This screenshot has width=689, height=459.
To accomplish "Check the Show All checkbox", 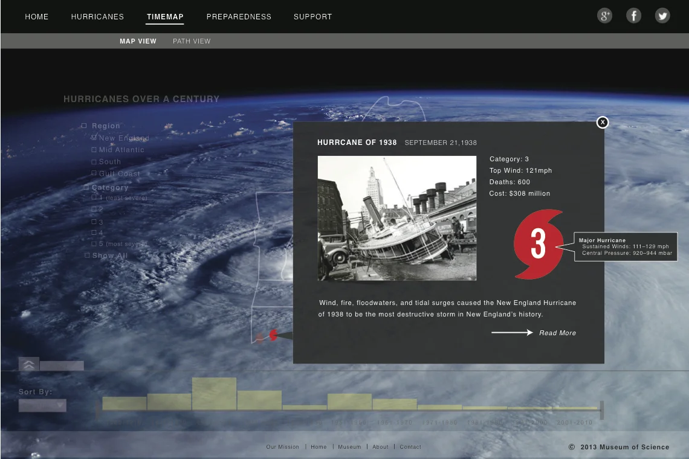I will (87, 255).
